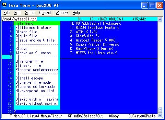Viewport: 165px width, 120px height.
Task: Click the 0DH,0AH code indicator
Action: pyautogui.click(x=116, y=19)
